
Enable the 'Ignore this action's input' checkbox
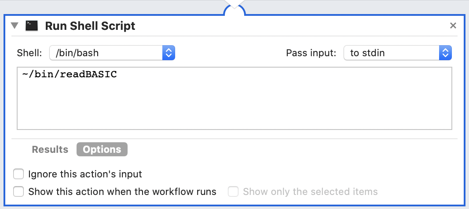tap(18, 174)
